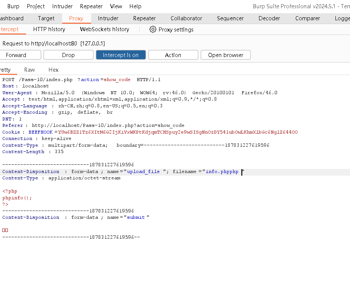This screenshot has height=286, width=350.
Task: Drop the intercepted request
Action: point(68,55)
